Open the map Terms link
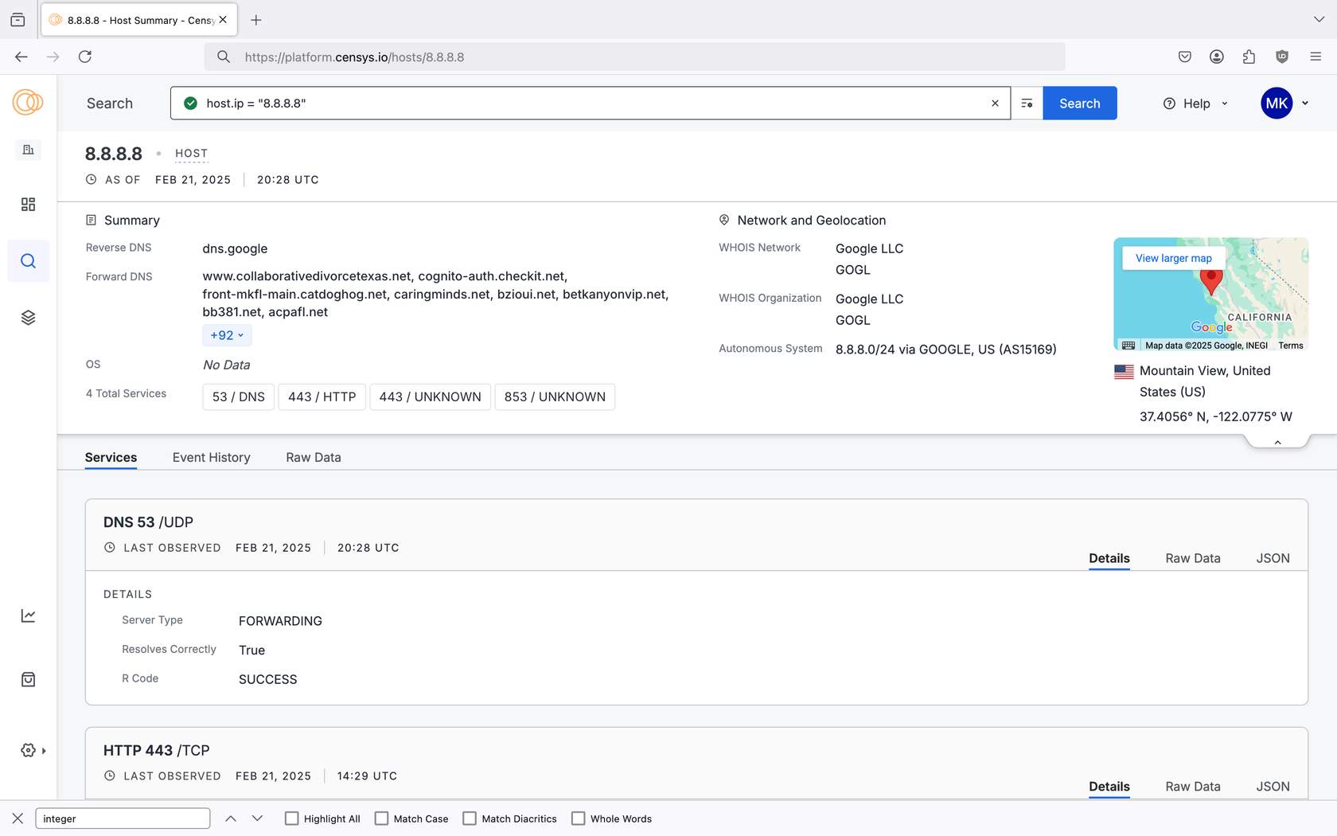Image resolution: width=1337 pixels, height=836 pixels. point(1291,346)
